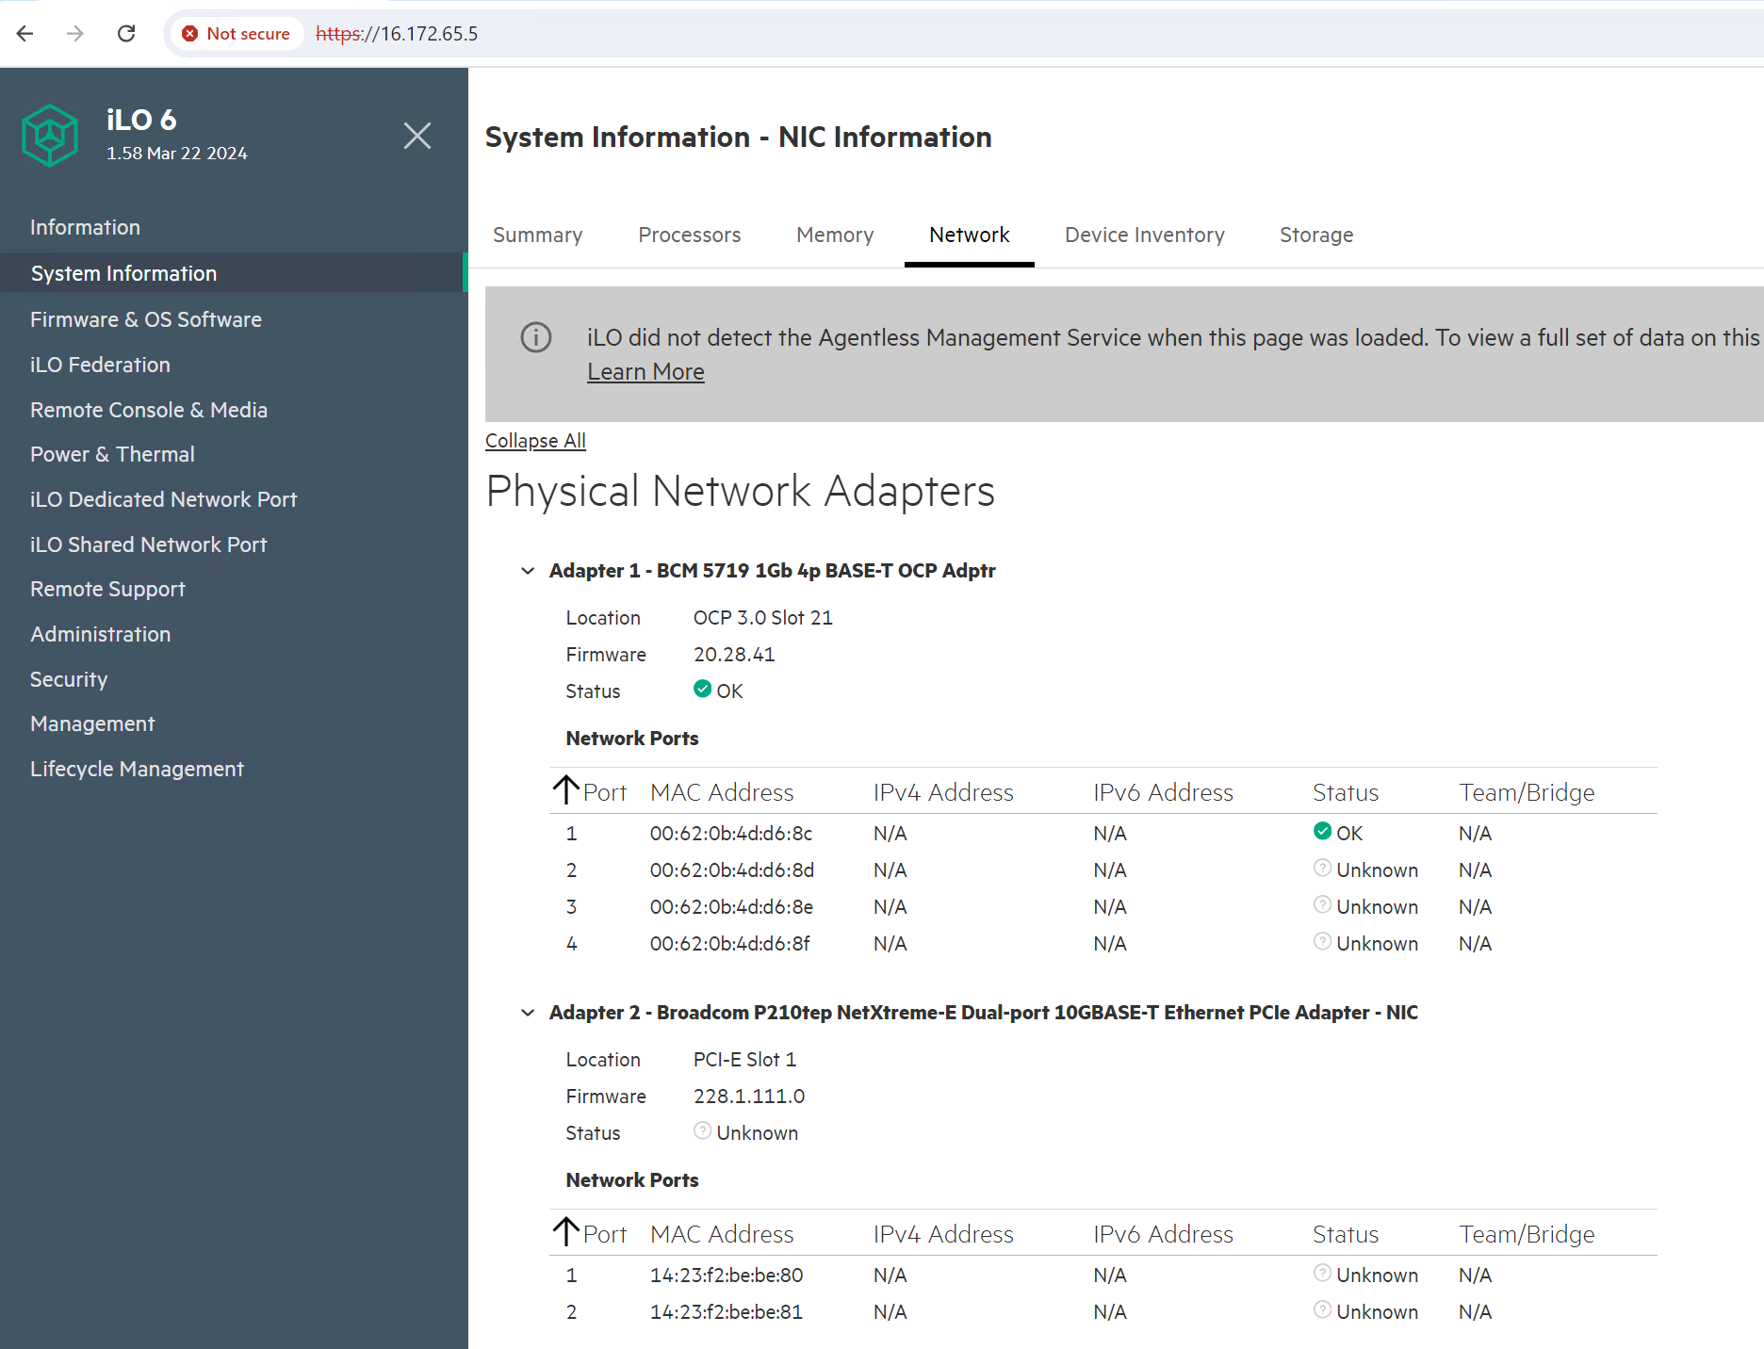Click MAC address 14:23:f2:be:be:81
1764x1349 pixels.
coord(727,1312)
